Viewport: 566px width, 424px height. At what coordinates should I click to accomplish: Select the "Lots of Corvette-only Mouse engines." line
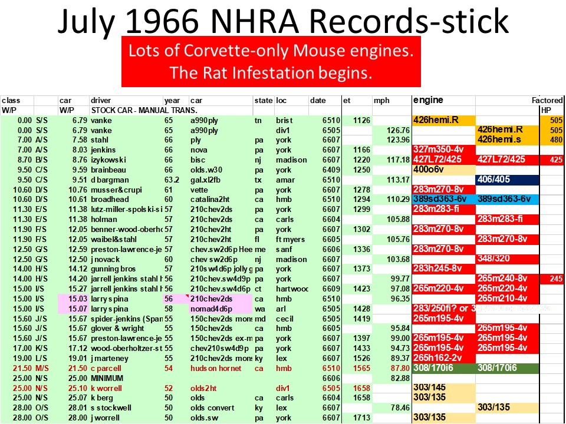(271, 51)
